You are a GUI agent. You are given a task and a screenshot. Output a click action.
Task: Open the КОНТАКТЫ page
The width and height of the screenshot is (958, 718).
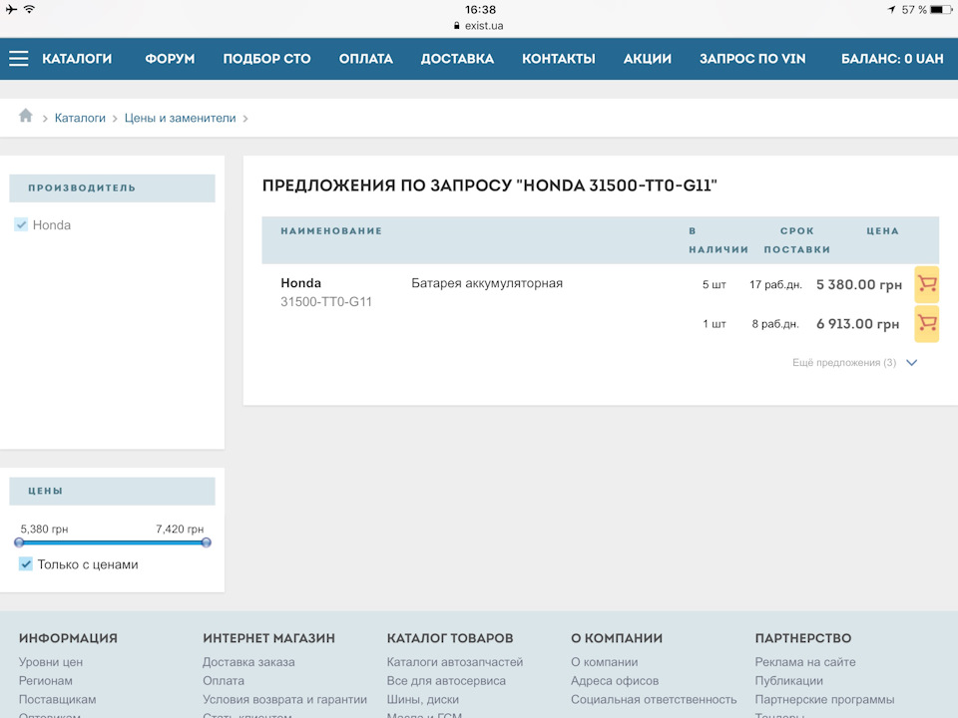pyautogui.click(x=559, y=59)
